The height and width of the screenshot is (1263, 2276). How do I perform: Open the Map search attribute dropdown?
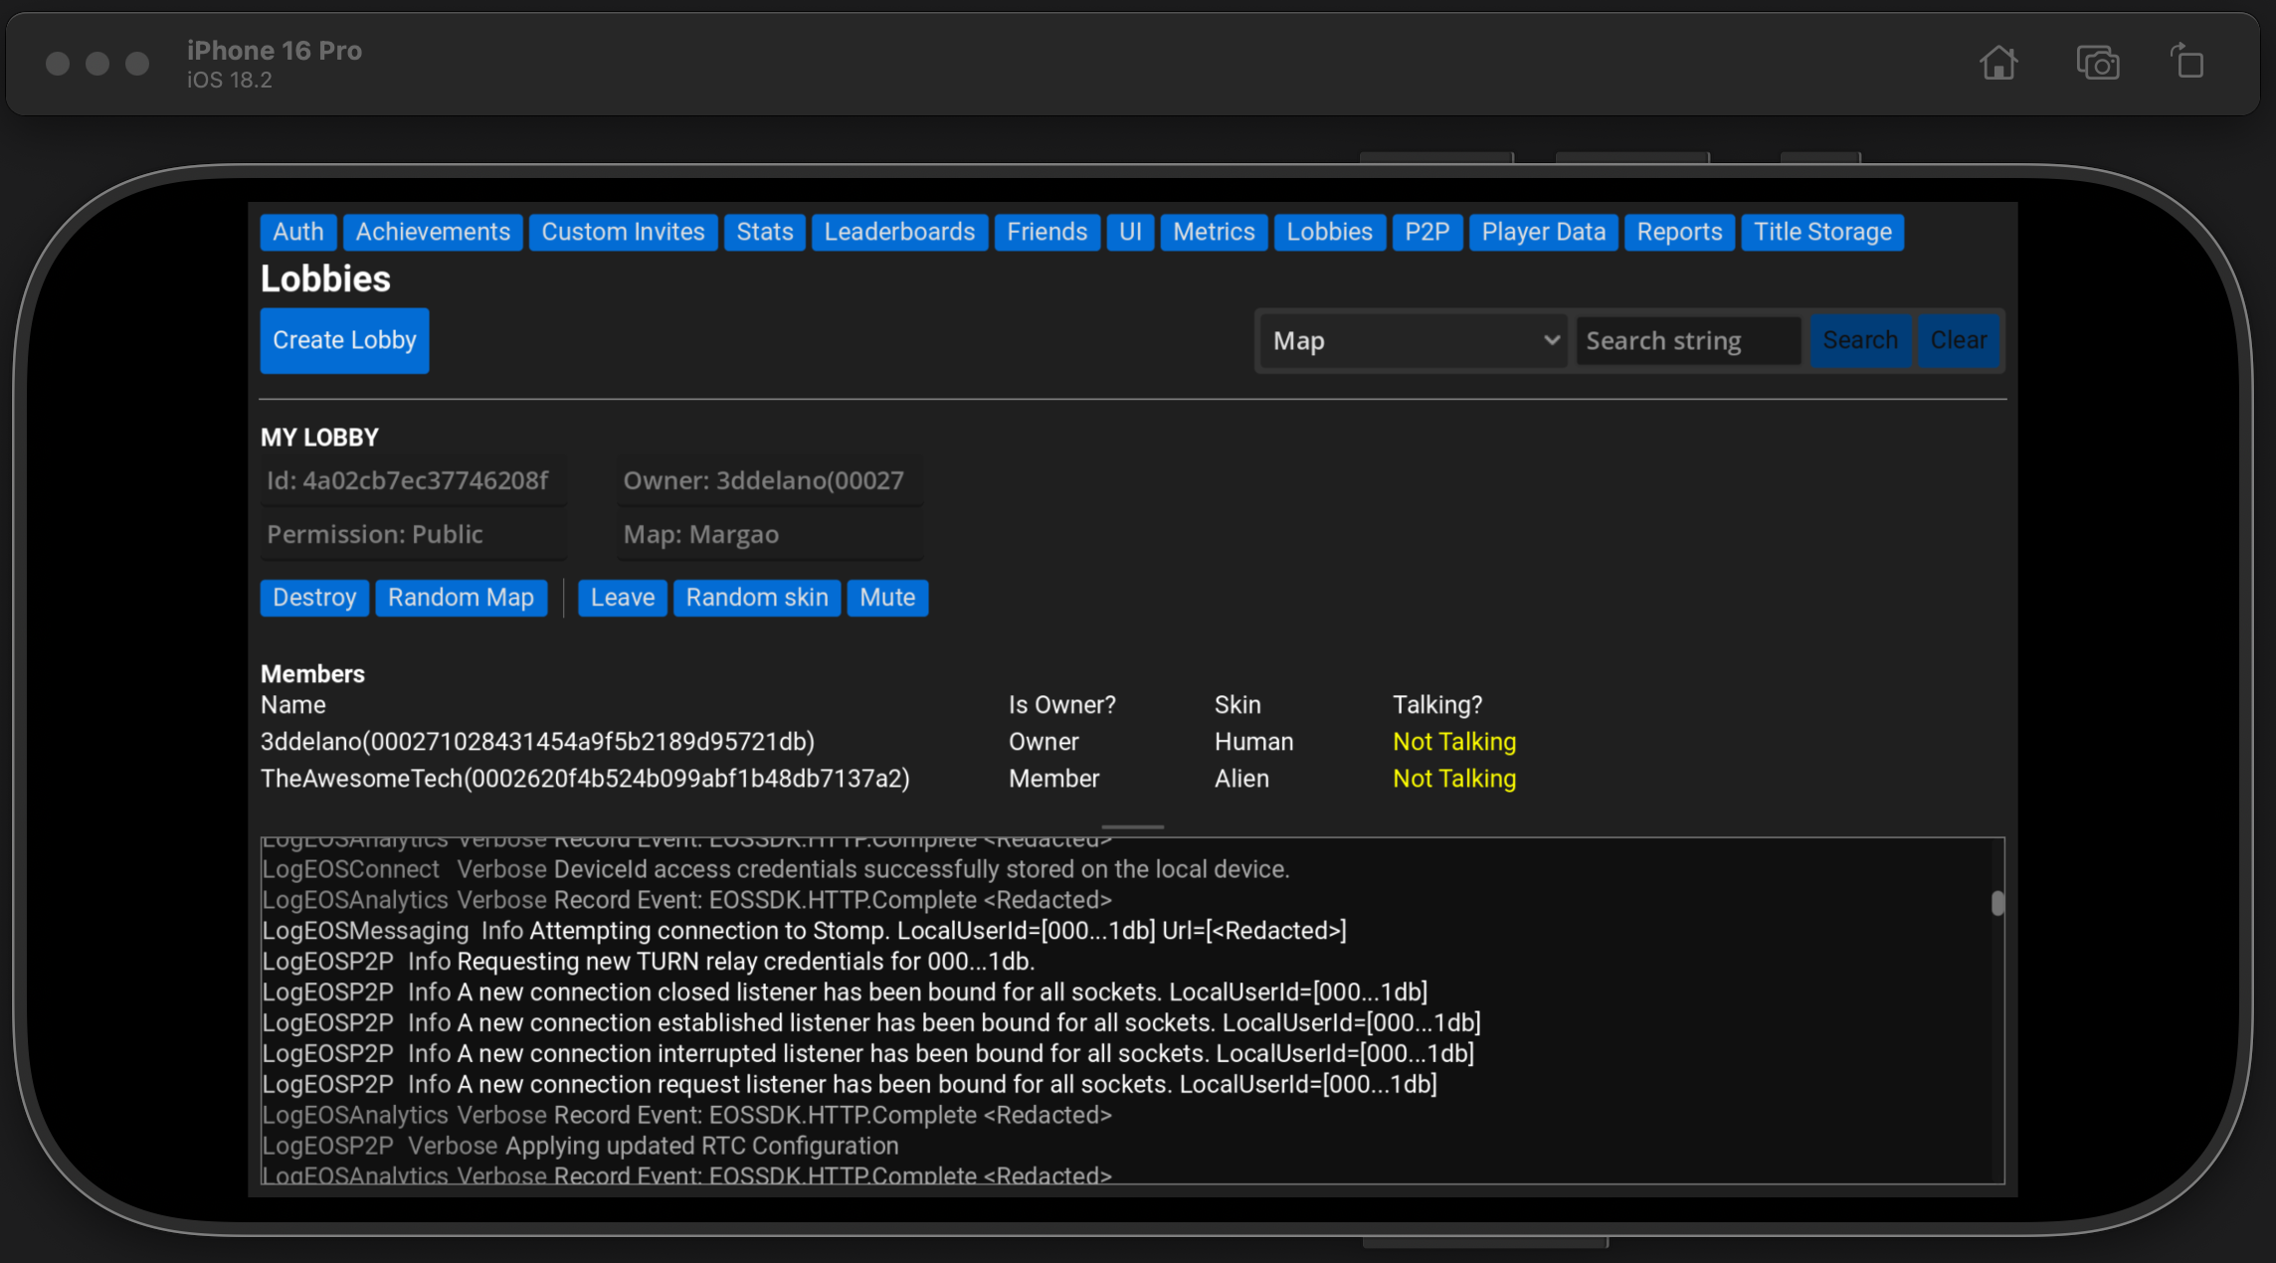pyautogui.click(x=1413, y=341)
